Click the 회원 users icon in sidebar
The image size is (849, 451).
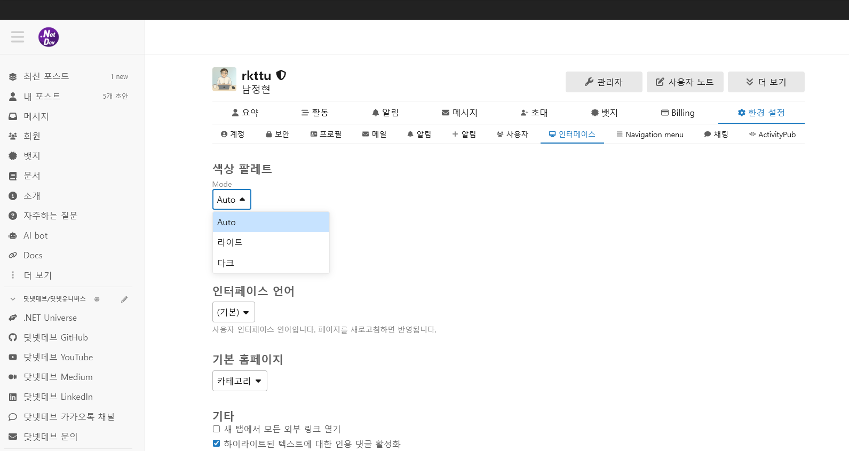click(x=13, y=136)
